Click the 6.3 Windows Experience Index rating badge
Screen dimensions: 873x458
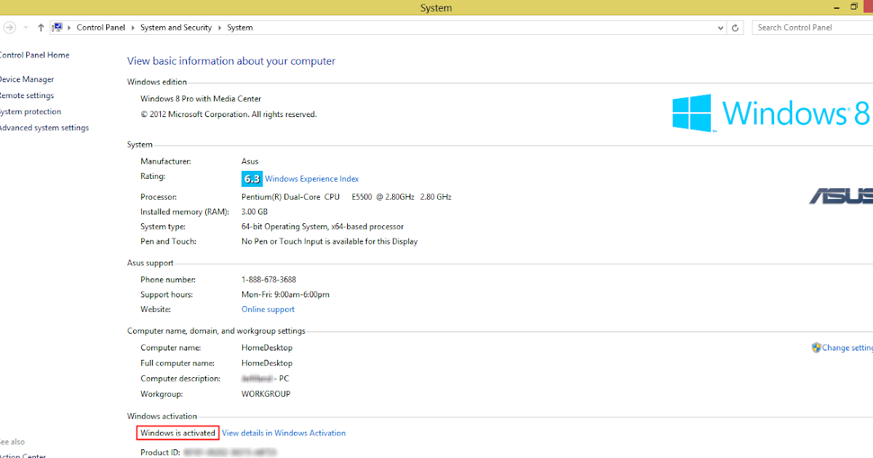click(251, 178)
